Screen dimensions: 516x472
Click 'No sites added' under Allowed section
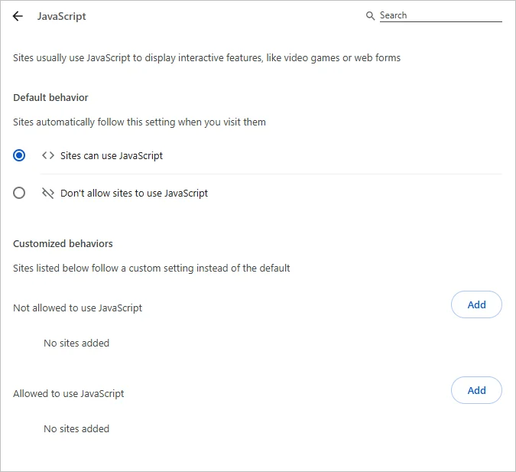pyautogui.click(x=76, y=428)
